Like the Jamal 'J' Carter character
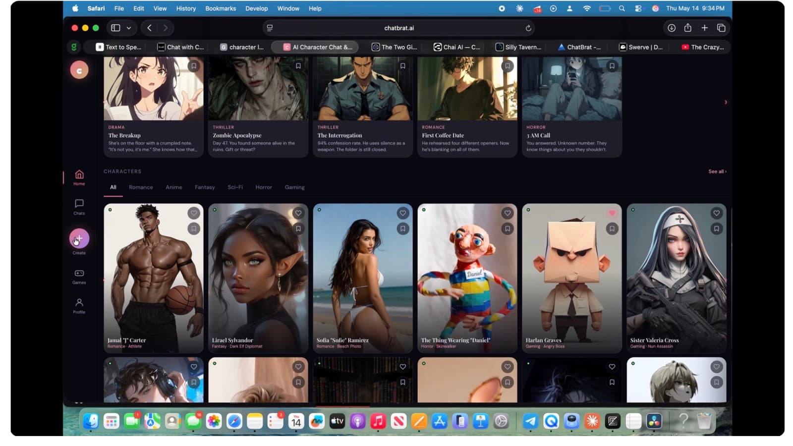The height and width of the screenshot is (446, 793). [x=194, y=213]
